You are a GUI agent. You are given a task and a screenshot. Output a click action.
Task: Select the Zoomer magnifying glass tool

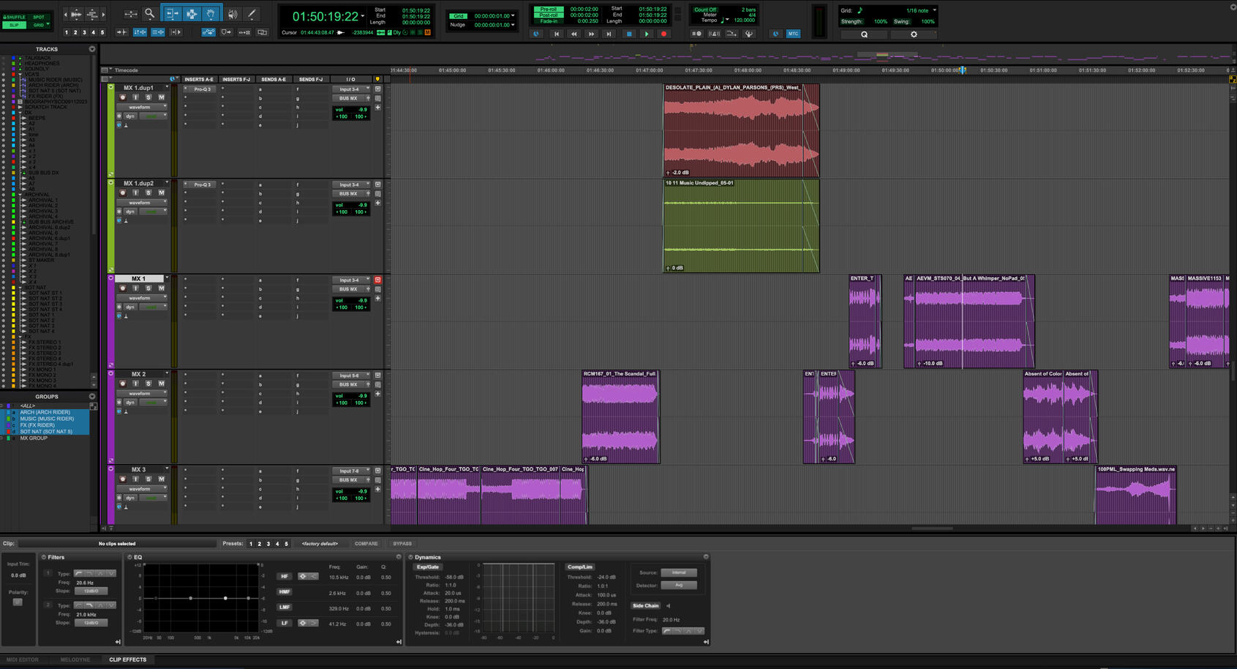149,14
